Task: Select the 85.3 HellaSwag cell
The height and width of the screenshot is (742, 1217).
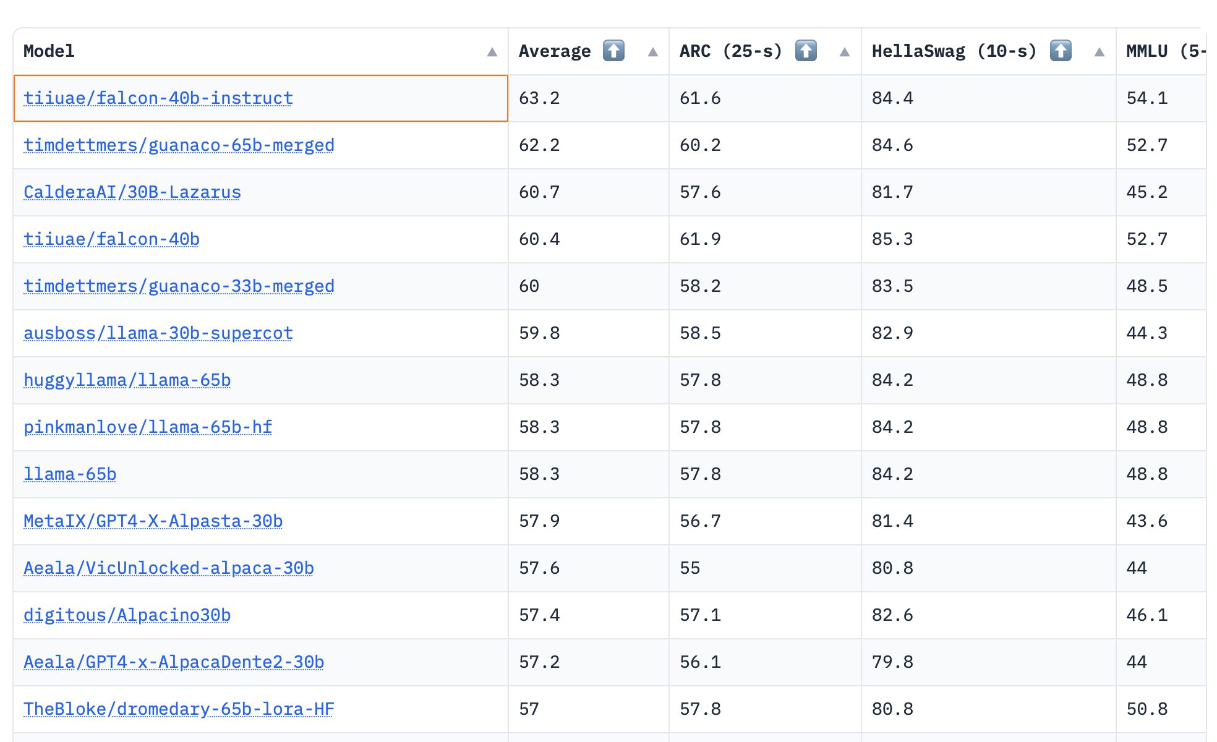Action: coord(989,239)
